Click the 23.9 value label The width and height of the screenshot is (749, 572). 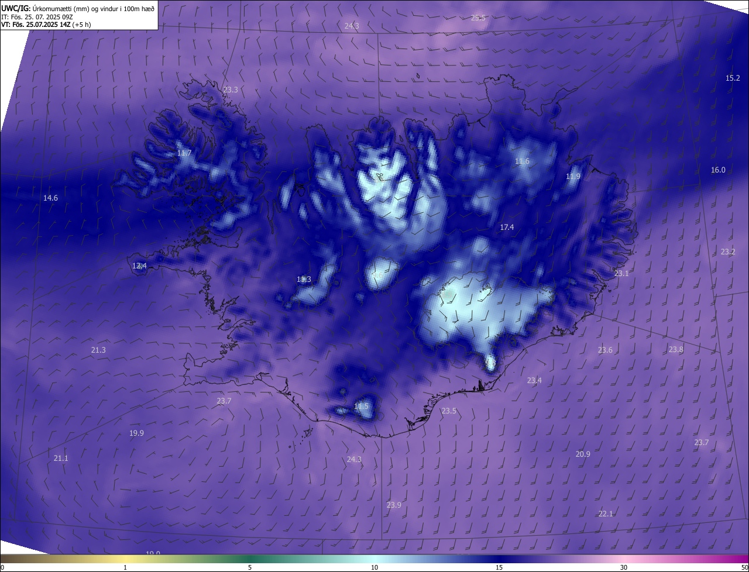click(394, 505)
